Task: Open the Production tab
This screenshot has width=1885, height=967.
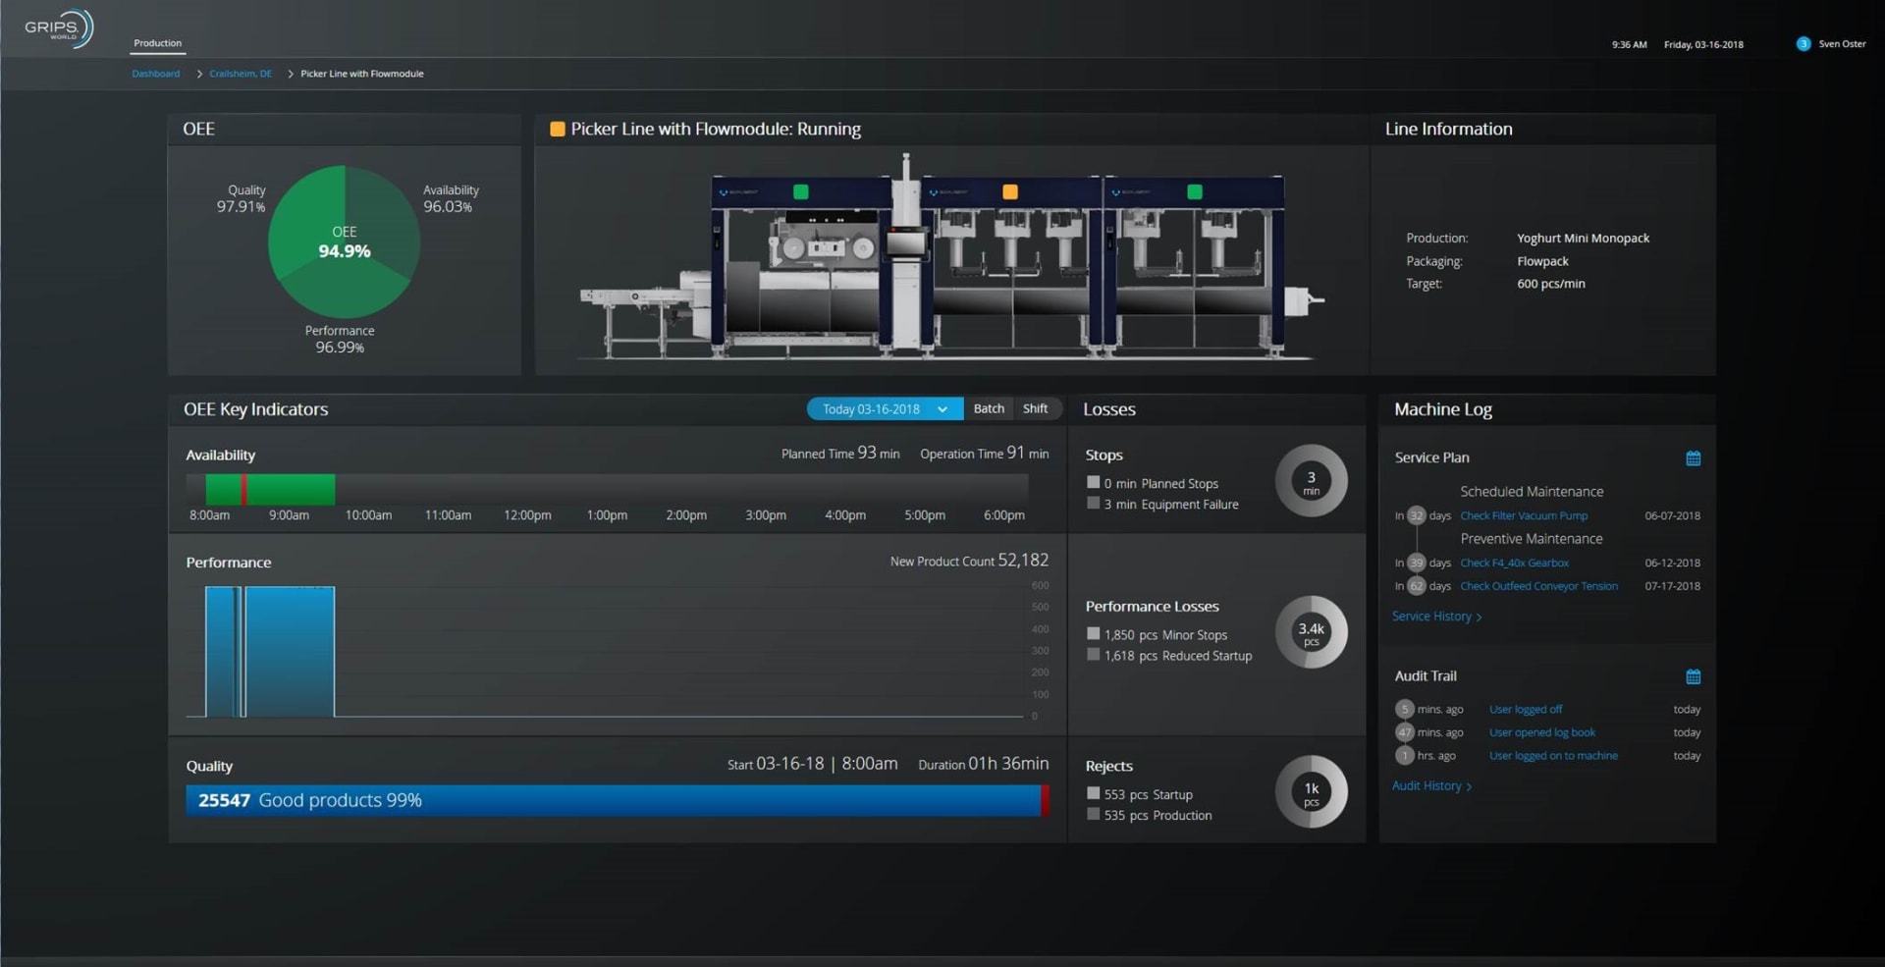Action: (157, 43)
